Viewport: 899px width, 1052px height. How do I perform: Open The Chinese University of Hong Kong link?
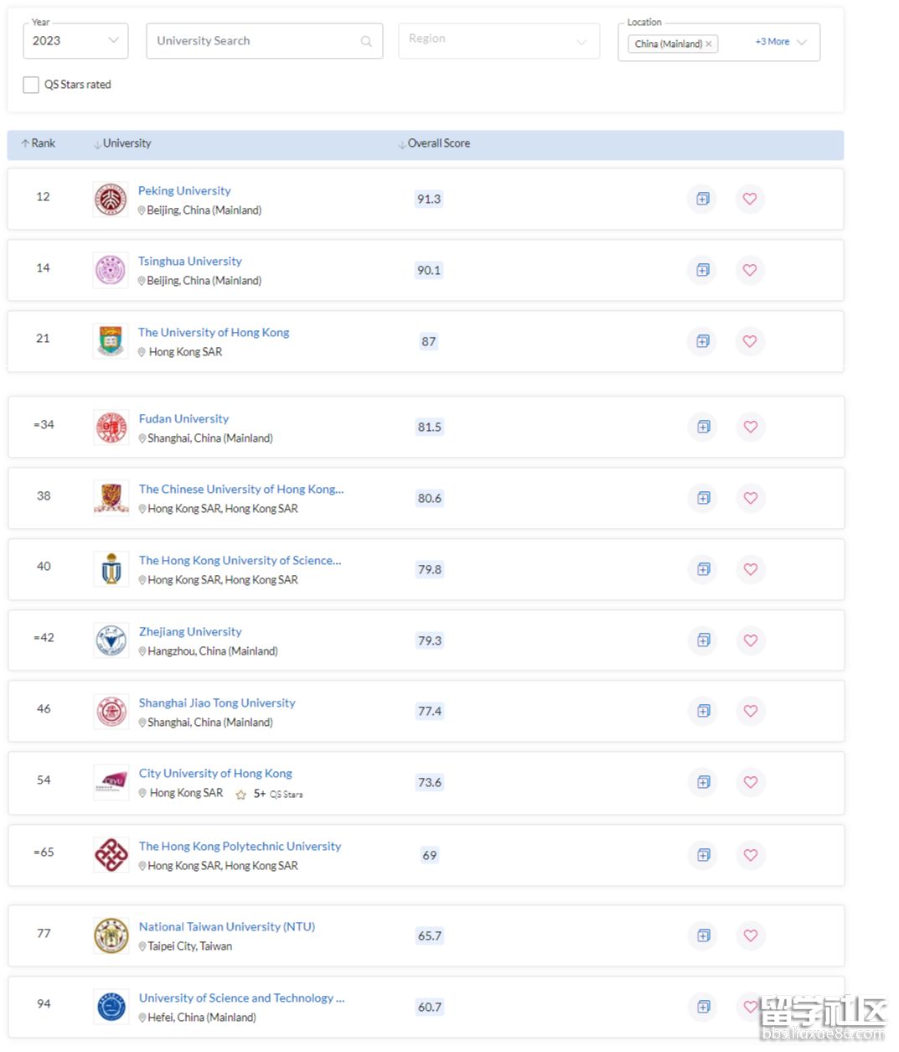(241, 489)
